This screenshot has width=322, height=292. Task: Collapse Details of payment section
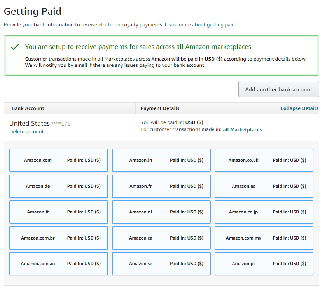(299, 108)
